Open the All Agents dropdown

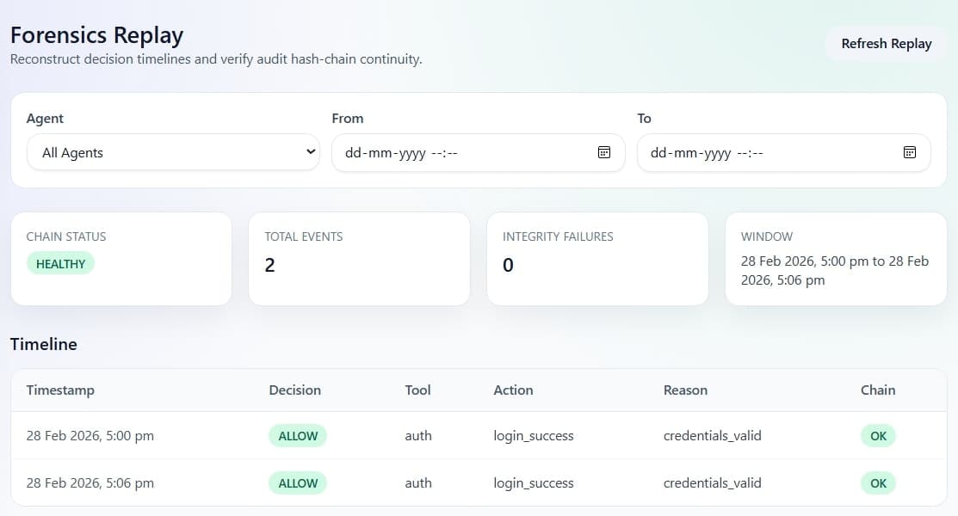point(172,151)
